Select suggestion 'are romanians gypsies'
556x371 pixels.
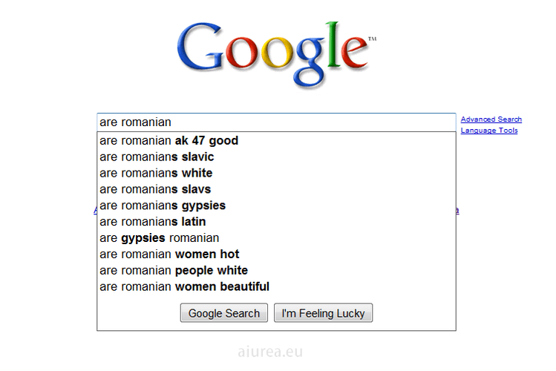(x=276, y=206)
